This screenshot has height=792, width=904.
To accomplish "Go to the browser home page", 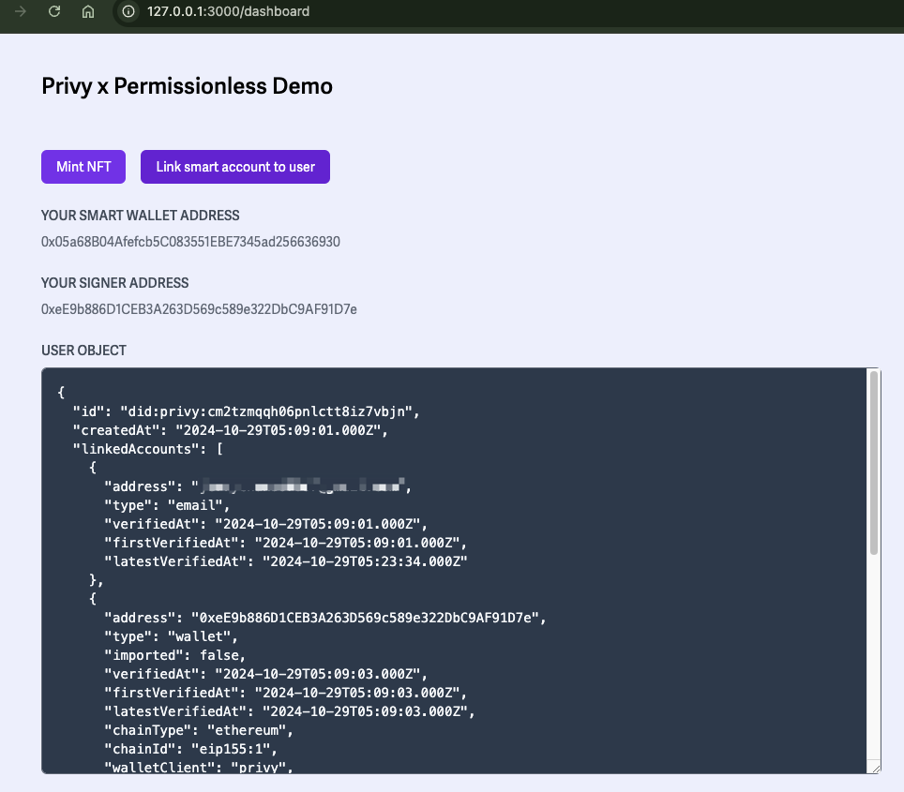I will [x=87, y=11].
